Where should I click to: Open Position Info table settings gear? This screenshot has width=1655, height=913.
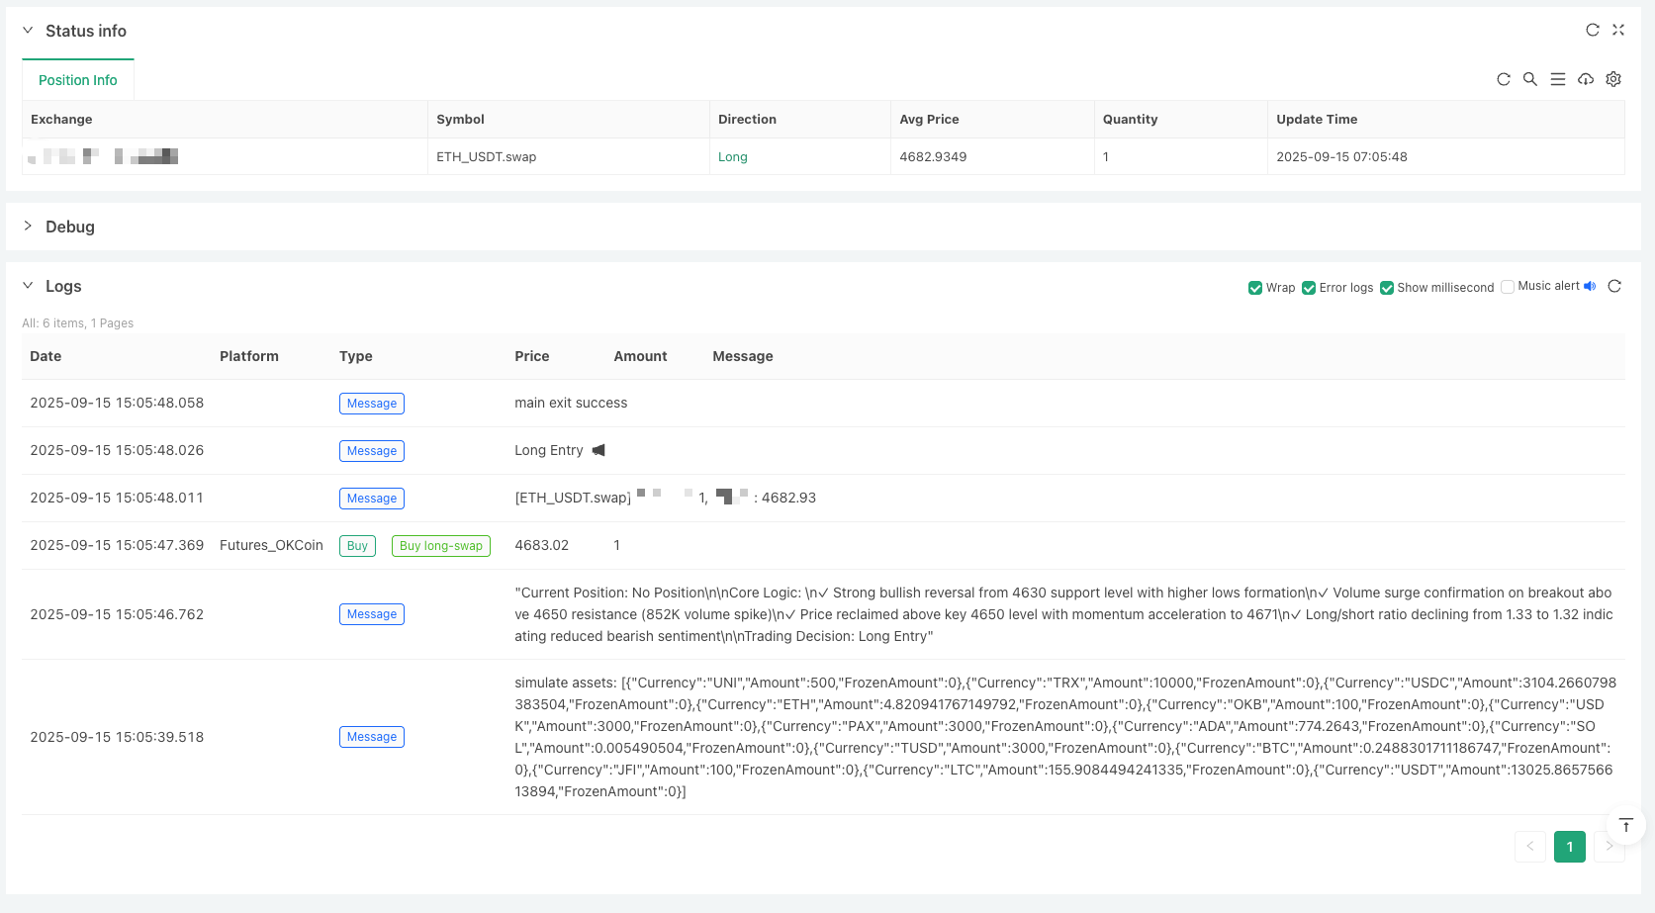click(x=1613, y=79)
